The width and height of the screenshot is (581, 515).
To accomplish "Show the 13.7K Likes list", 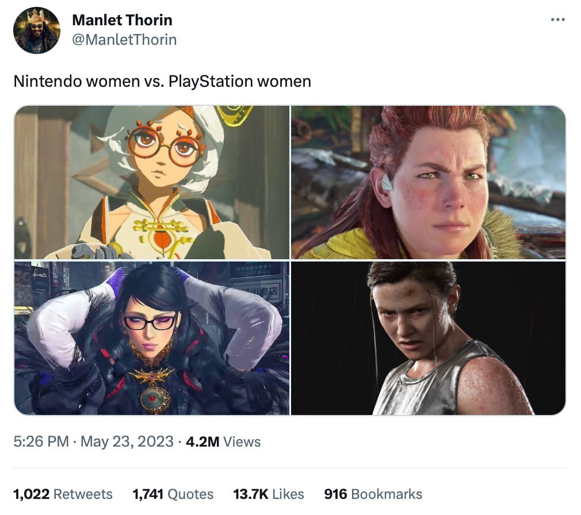I will 268,494.
